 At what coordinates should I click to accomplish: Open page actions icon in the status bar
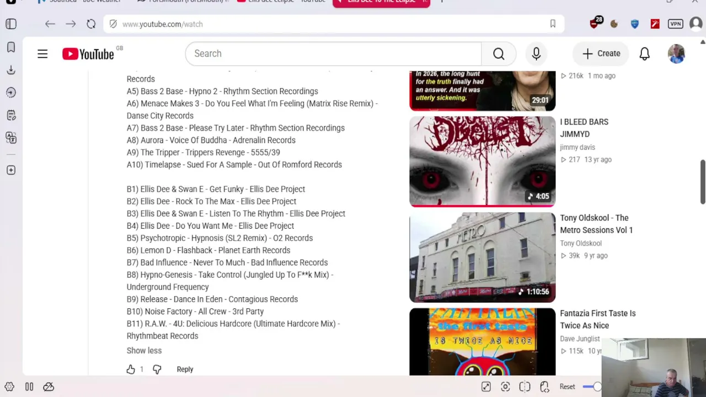pos(544,387)
